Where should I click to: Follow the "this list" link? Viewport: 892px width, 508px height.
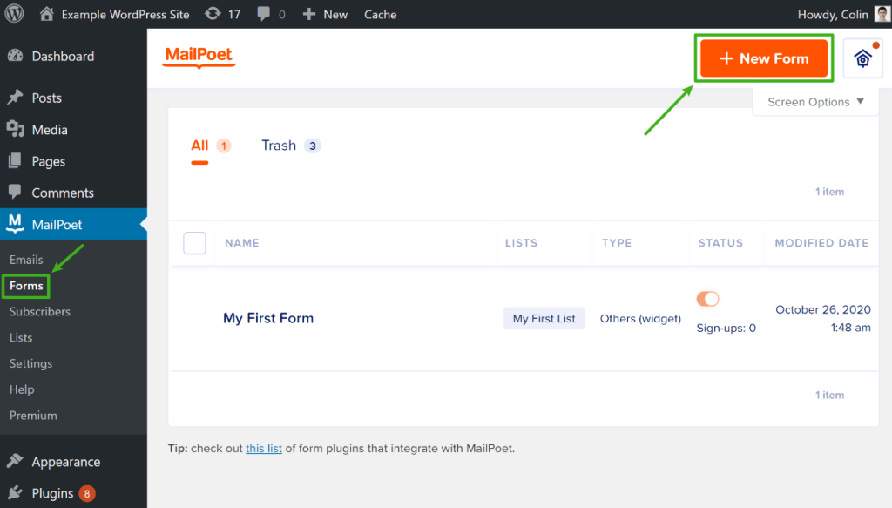point(263,448)
